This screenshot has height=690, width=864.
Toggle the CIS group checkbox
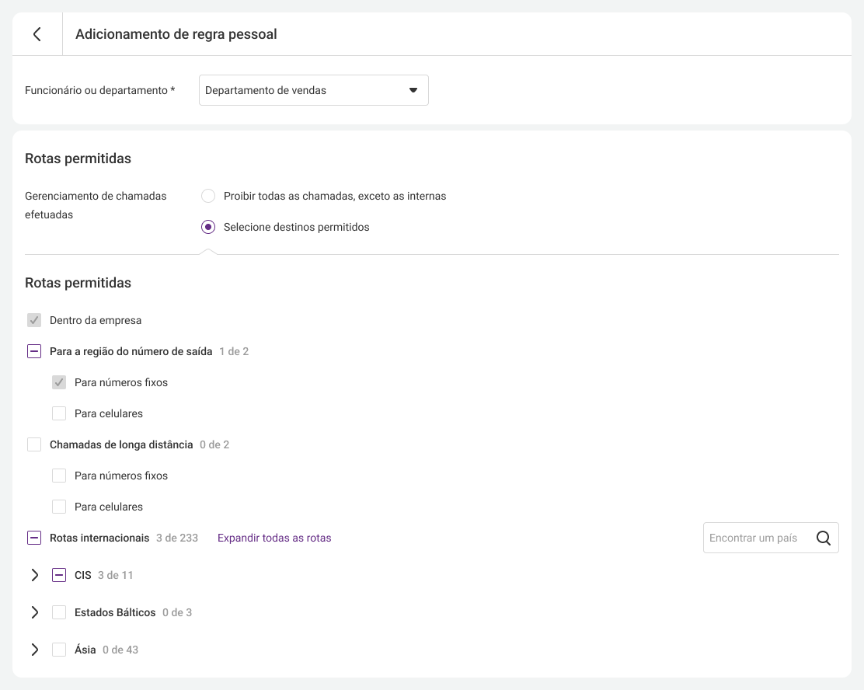click(59, 575)
